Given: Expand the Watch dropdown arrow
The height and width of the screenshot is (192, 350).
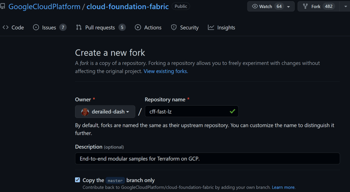Looking at the screenshot, I should click(289, 7).
